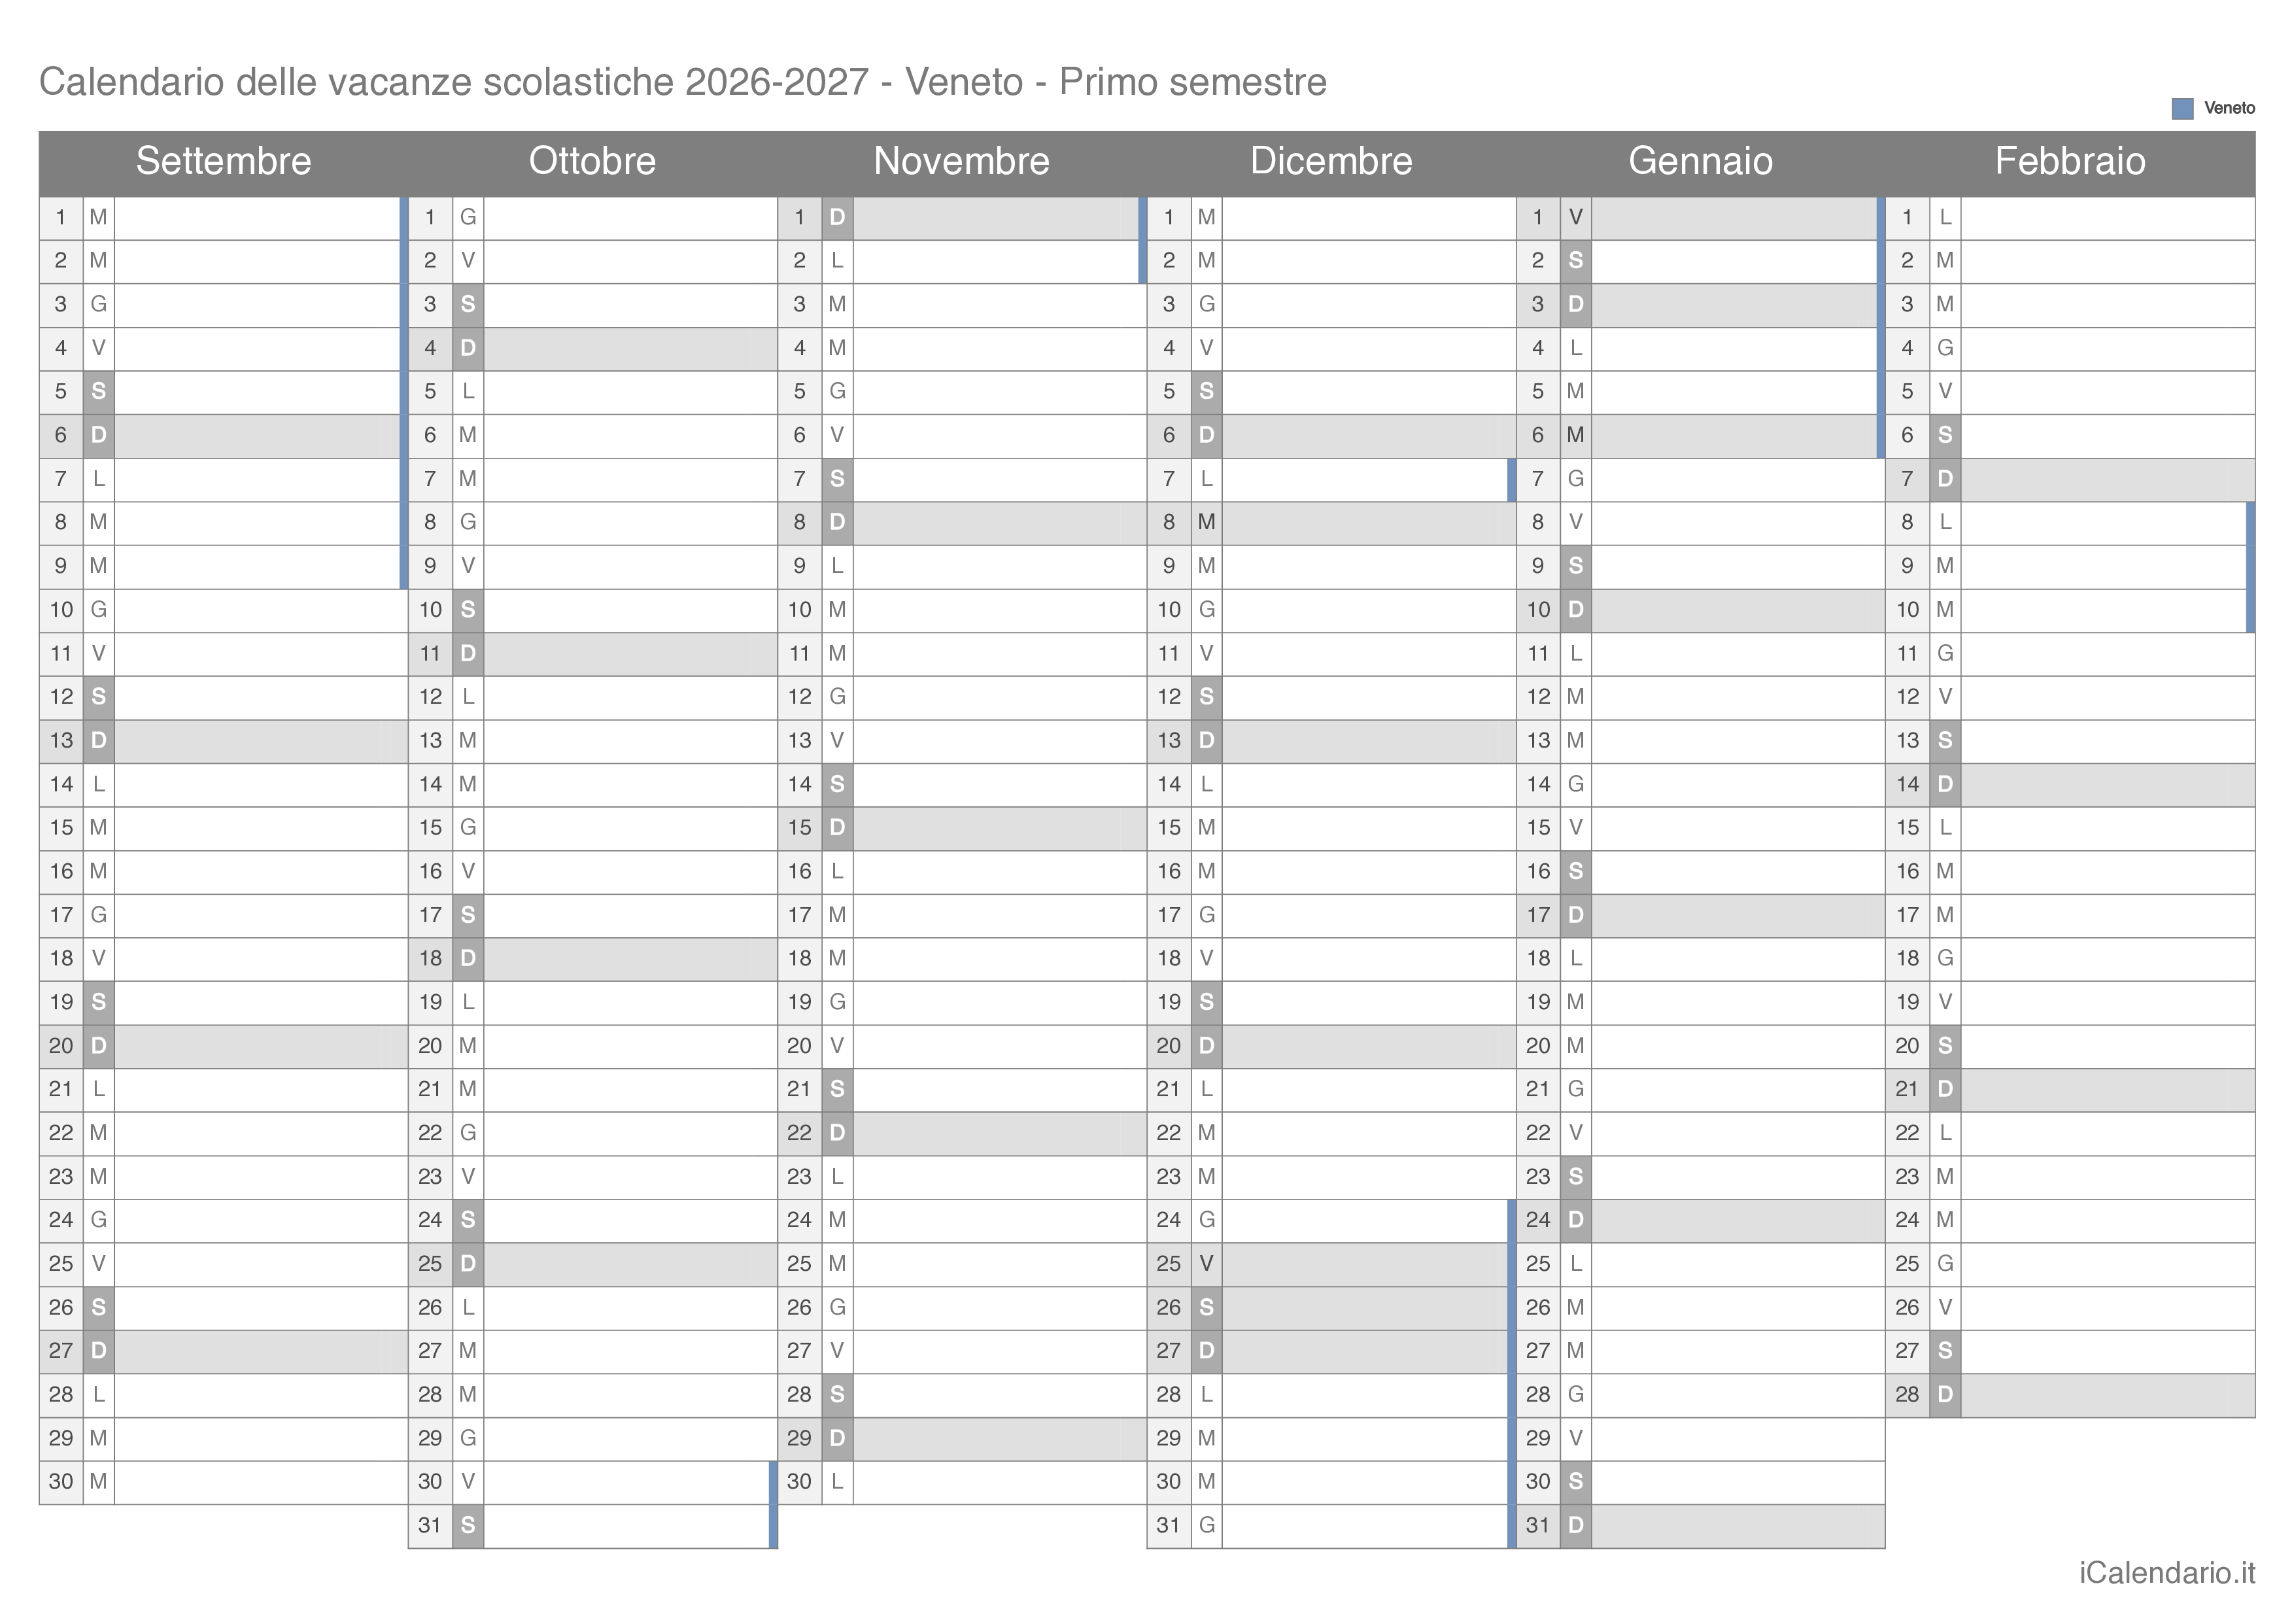This screenshot has height=1624, width=2294.
Task: Click Dicembre day 24 number cell
Action: [1169, 1220]
